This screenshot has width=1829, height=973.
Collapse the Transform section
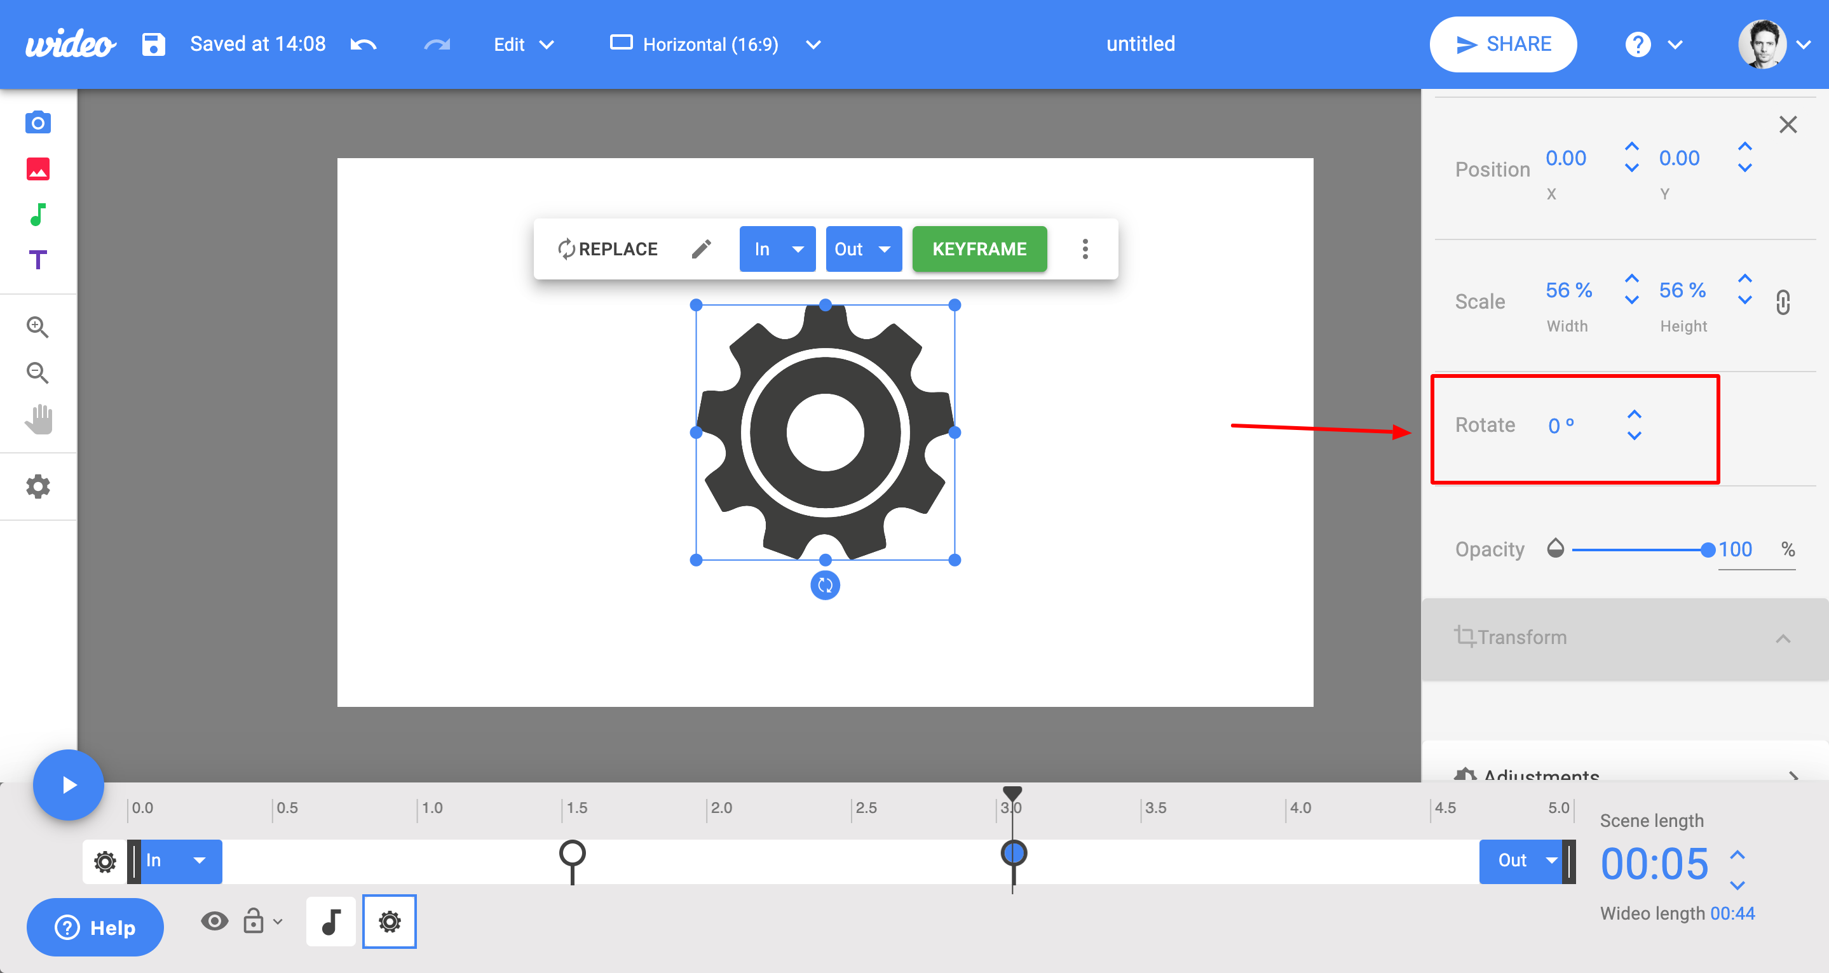(1624, 638)
